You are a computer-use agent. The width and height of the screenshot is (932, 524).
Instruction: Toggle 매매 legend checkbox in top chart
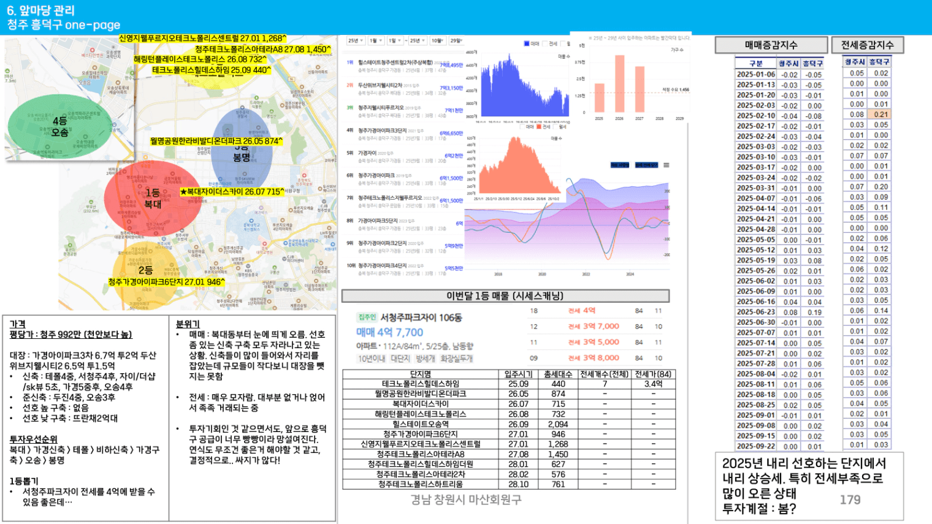[527, 44]
